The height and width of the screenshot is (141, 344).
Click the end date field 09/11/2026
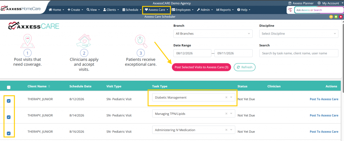click(x=233, y=53)
